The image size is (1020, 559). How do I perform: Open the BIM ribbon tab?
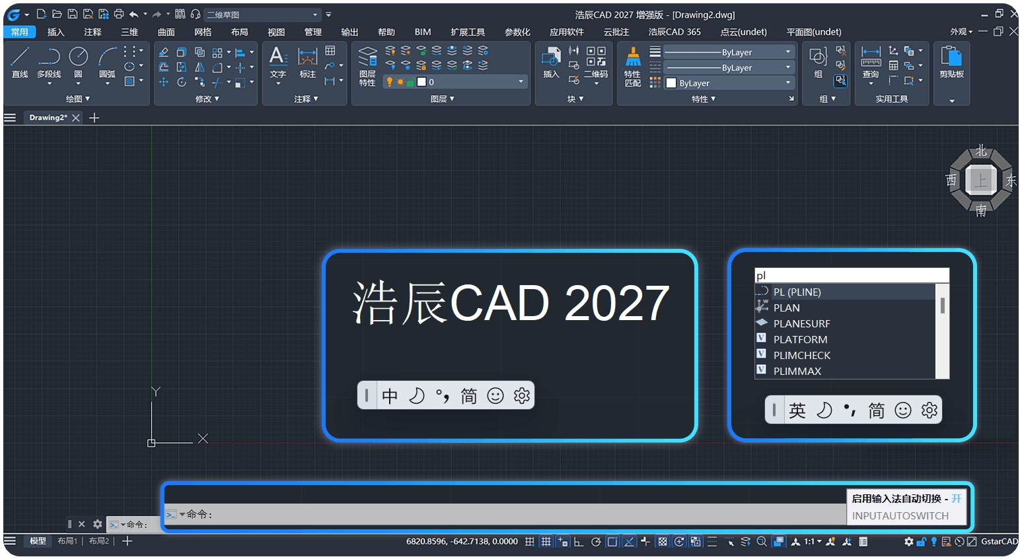(423, 32)
